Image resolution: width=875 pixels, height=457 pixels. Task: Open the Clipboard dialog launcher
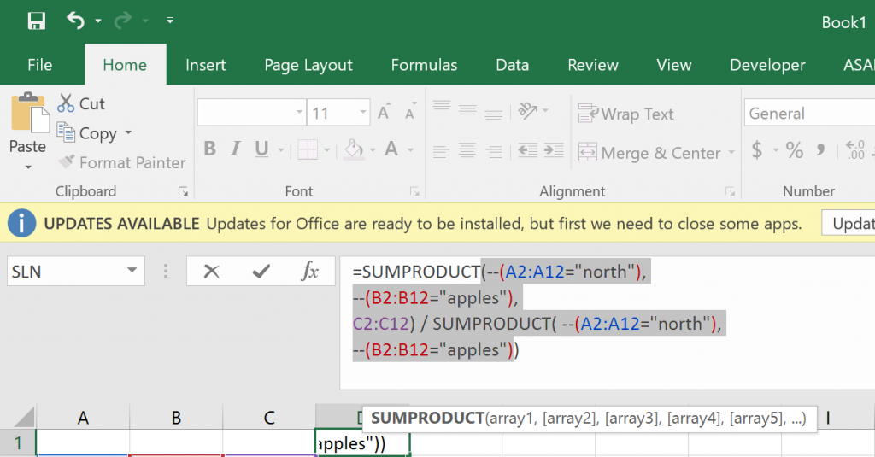pos(183,191)
